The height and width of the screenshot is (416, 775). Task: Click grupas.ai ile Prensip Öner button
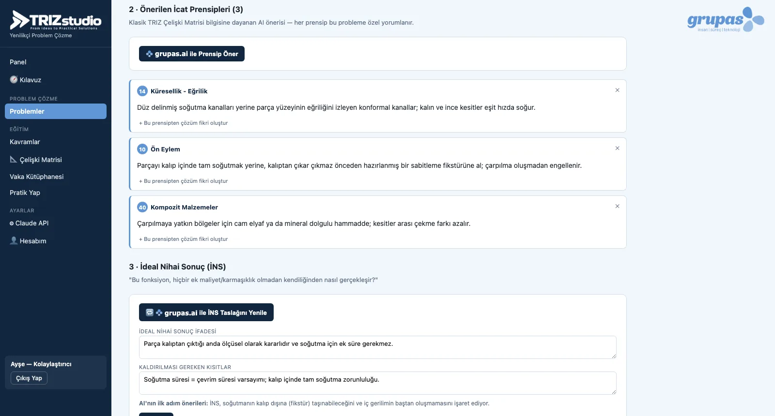pos(192,54)
